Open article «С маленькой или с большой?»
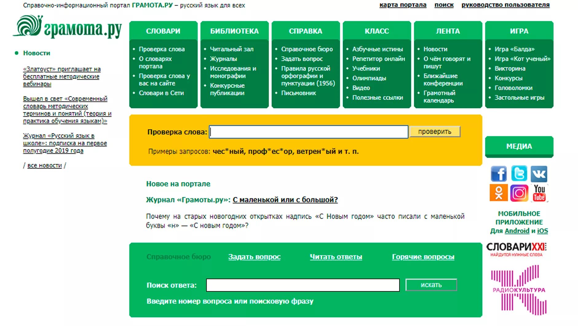578x326 pixels. click(x=285, y=200)
